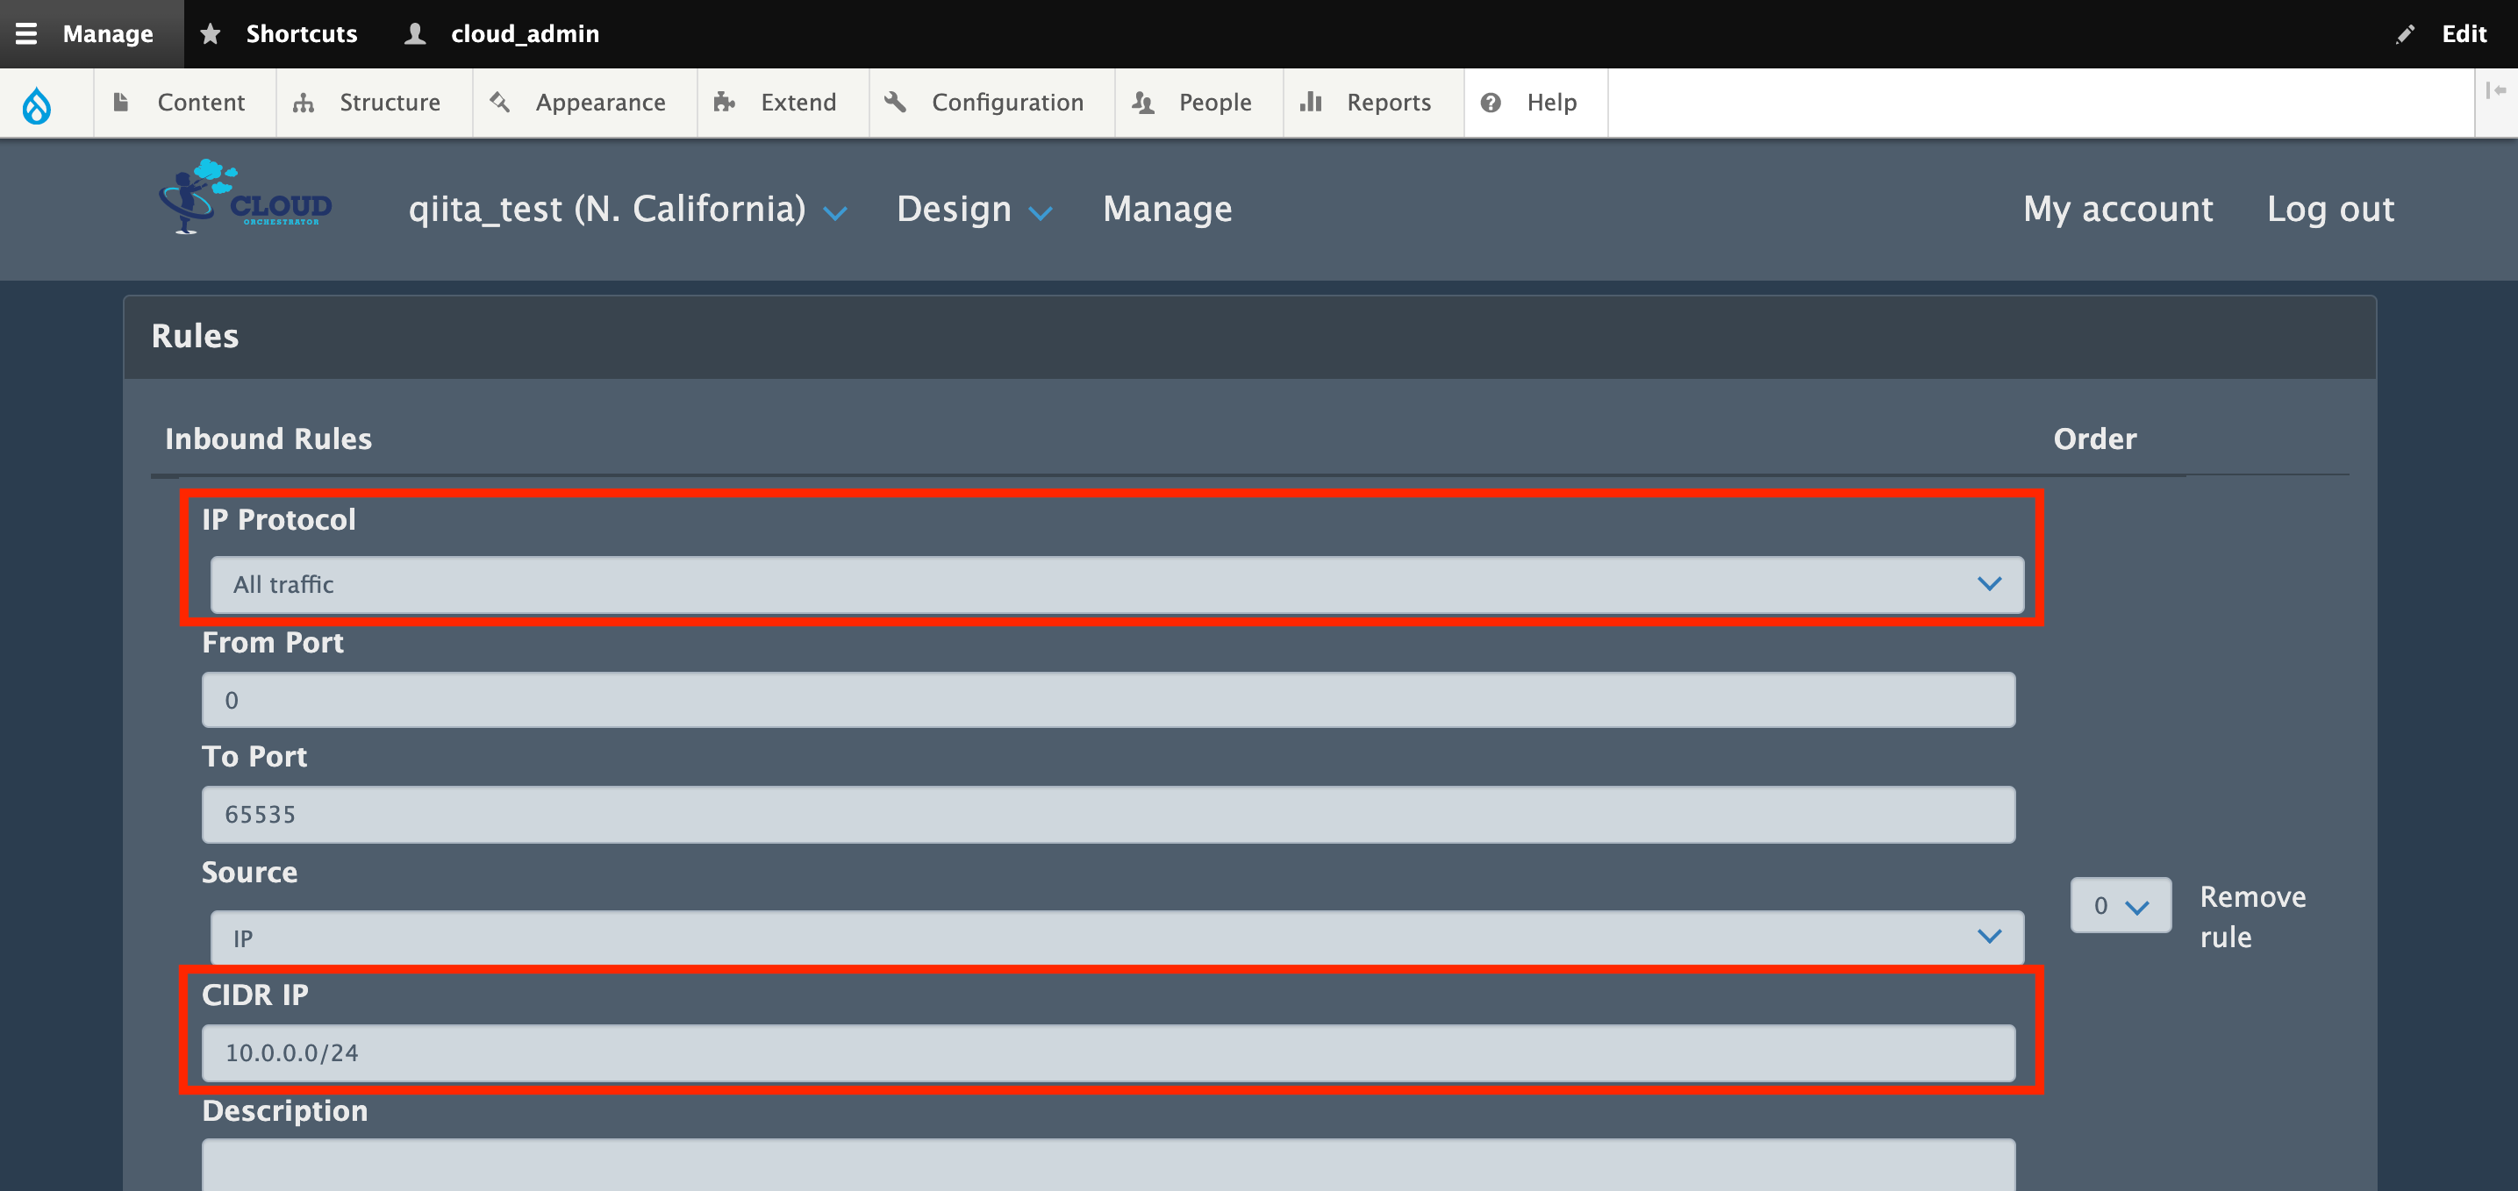This screenshot has height=1191, width=2518.
Task: Click the Structure icon
Action: (x=303, y=102)
